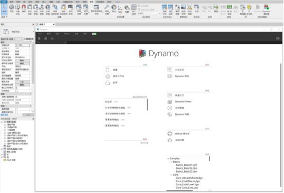Image resolution: width=284 pixels, height=193 pixels.
Task: Open Global Parameters globe icon
Action: [x=48, y=9]
